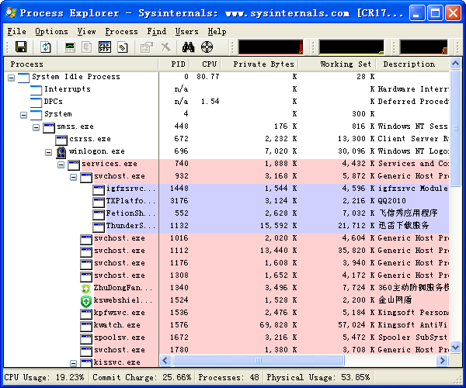The image size is (466, 388).
Task: Open the Users menu
Action: tap(186, 31)
